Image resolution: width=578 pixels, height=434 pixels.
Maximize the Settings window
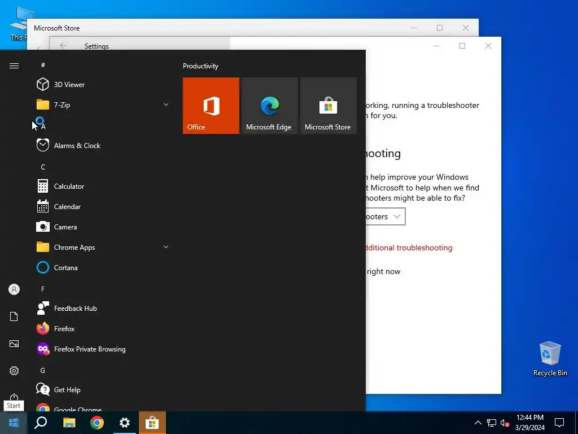click(x=462, y=46)
